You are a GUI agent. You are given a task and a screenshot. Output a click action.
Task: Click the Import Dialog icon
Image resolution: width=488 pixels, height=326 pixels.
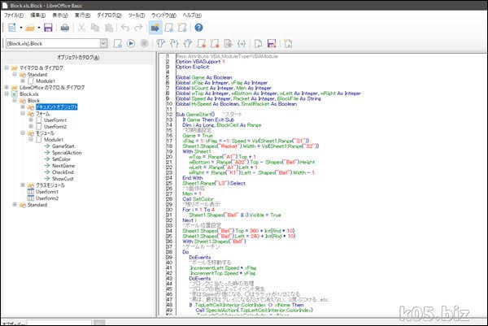(x=288, y=44)
